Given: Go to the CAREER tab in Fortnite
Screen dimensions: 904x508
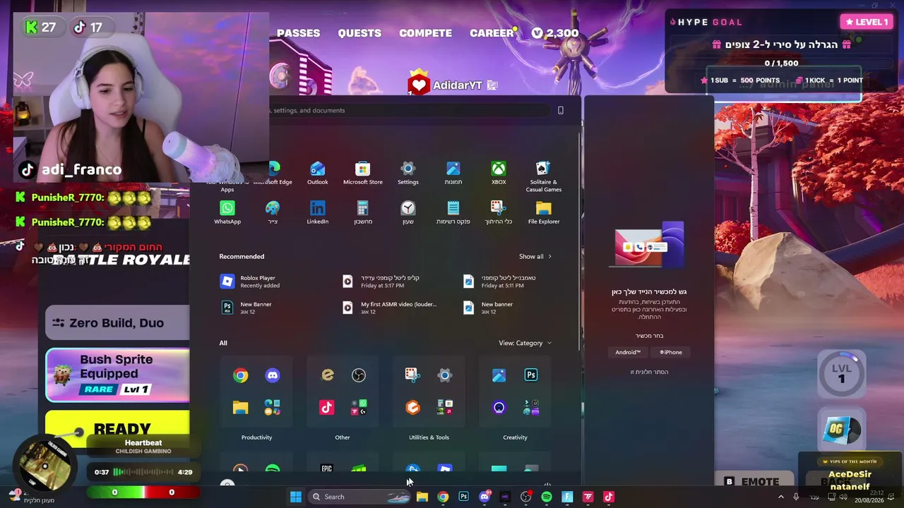Looking at the screenshot, I should pyautogui.click(x=492, y=33).
